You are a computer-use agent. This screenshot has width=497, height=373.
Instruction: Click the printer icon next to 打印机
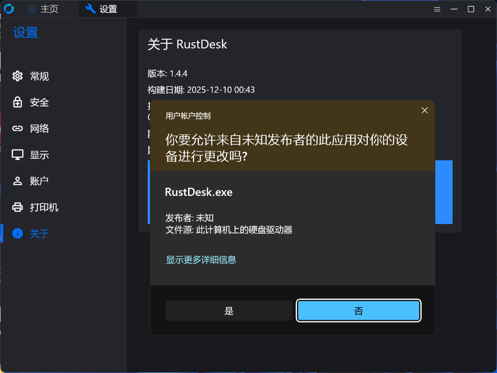[x=17, y=207]
